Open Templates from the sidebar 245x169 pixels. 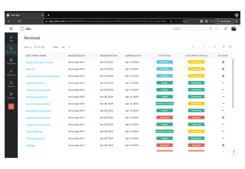(x=11, y=61)
